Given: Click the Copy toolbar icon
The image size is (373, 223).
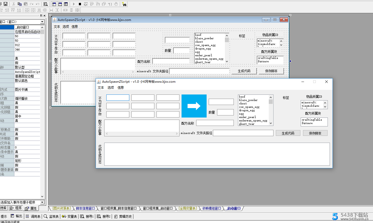Looking at the screenshot, I should click(20, 4).
